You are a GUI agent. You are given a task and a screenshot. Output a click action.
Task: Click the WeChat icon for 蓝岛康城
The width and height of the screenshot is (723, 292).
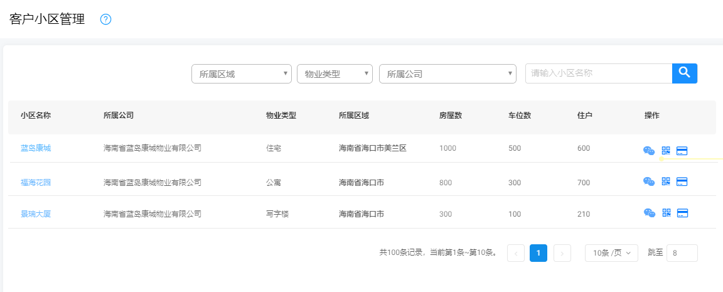click(x=649, y=151)
